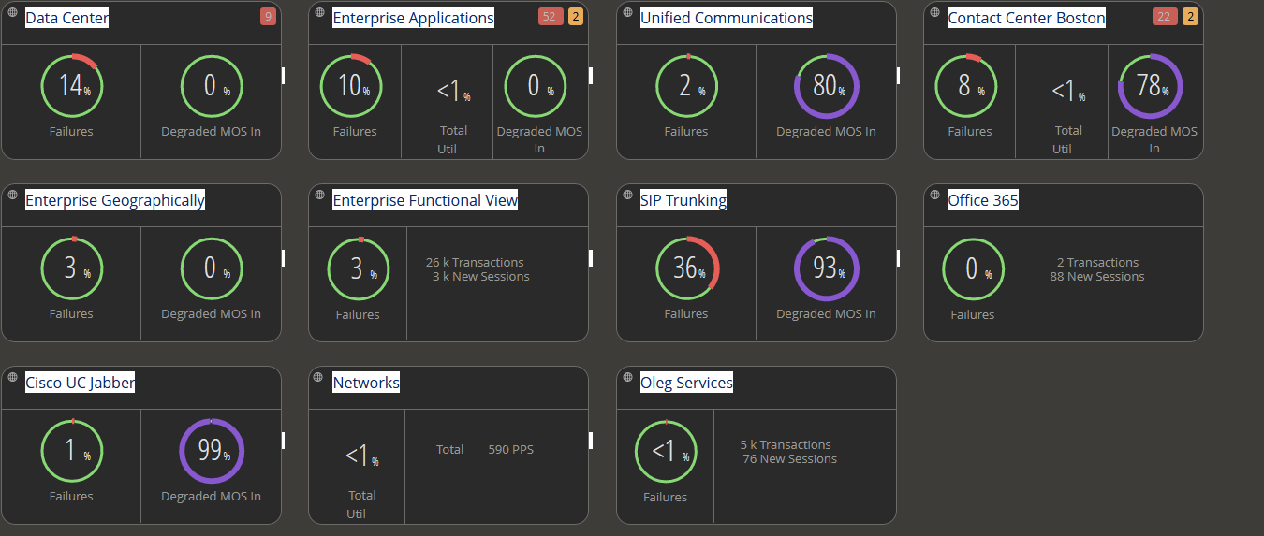Click the 93% Degraded MOS gauge in SIP Trunking

827,268
